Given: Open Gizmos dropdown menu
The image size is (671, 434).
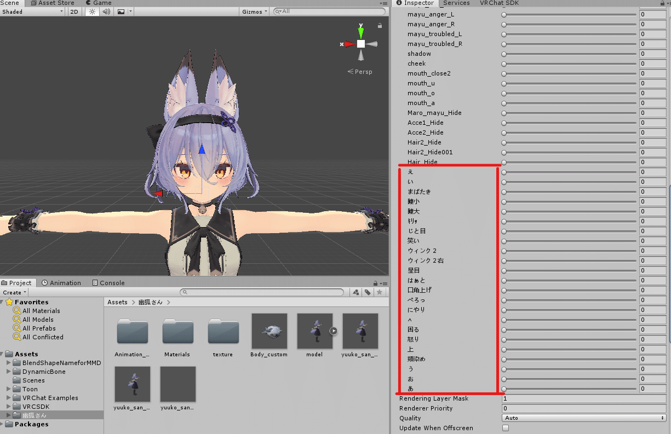Looking at the screenshot, I should (x=255, y=11).
